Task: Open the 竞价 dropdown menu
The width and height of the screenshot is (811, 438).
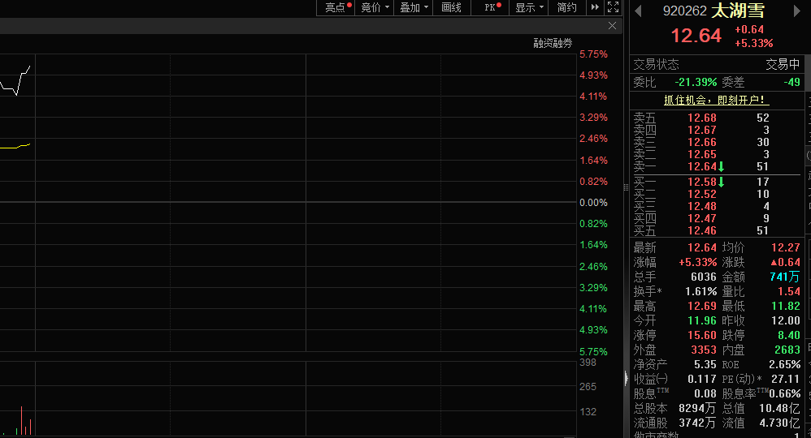Action: coord(375,7)
